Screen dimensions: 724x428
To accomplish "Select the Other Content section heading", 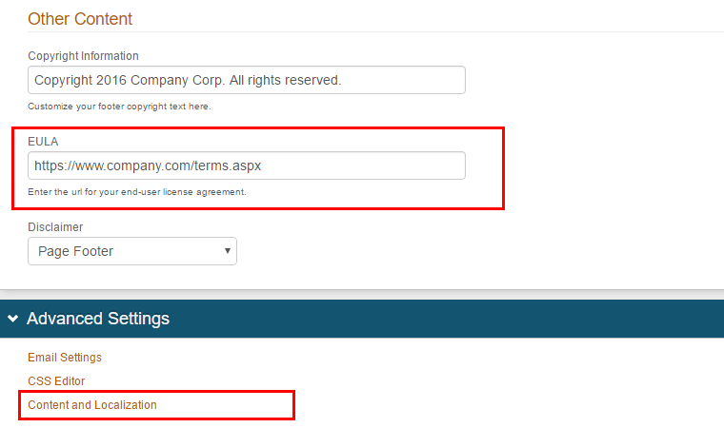I will tap(80, 19).
